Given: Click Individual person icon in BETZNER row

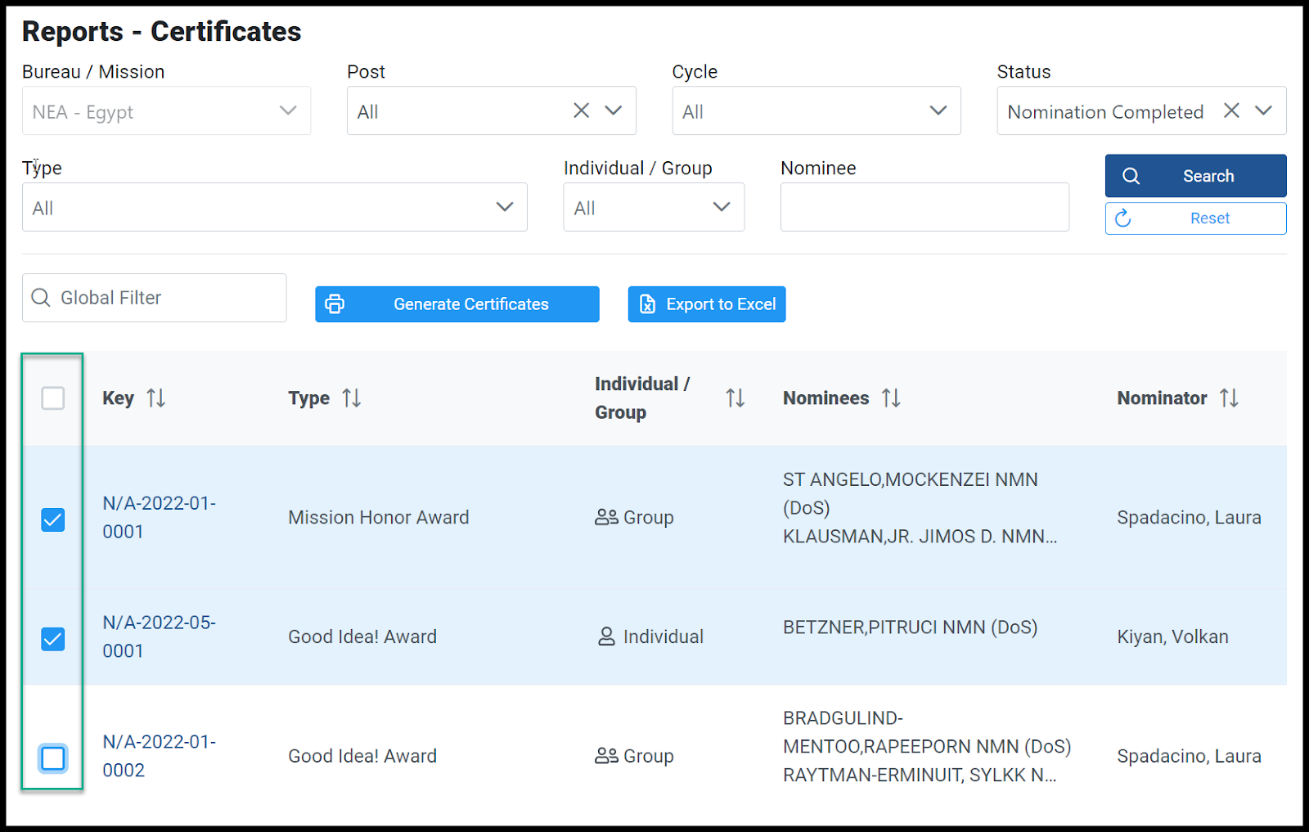Looking at the screenshot, I should click(x=606, y=636).
